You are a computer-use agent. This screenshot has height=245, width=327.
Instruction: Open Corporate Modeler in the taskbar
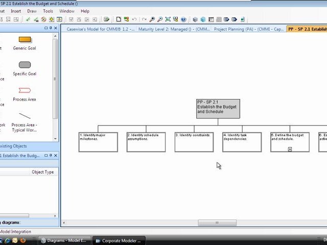tap(119, 240)
